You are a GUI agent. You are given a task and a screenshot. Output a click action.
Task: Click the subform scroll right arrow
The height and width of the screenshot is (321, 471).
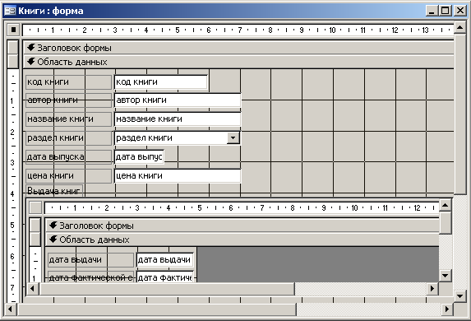point(432,289)
